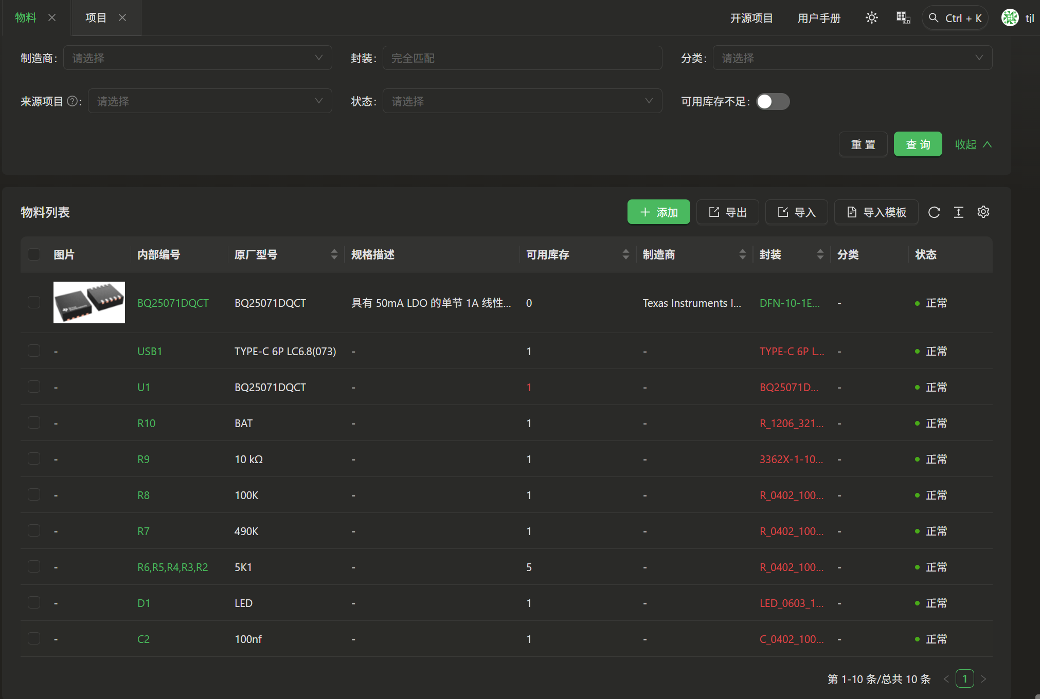Click the green 添加 button

(658, 212)
